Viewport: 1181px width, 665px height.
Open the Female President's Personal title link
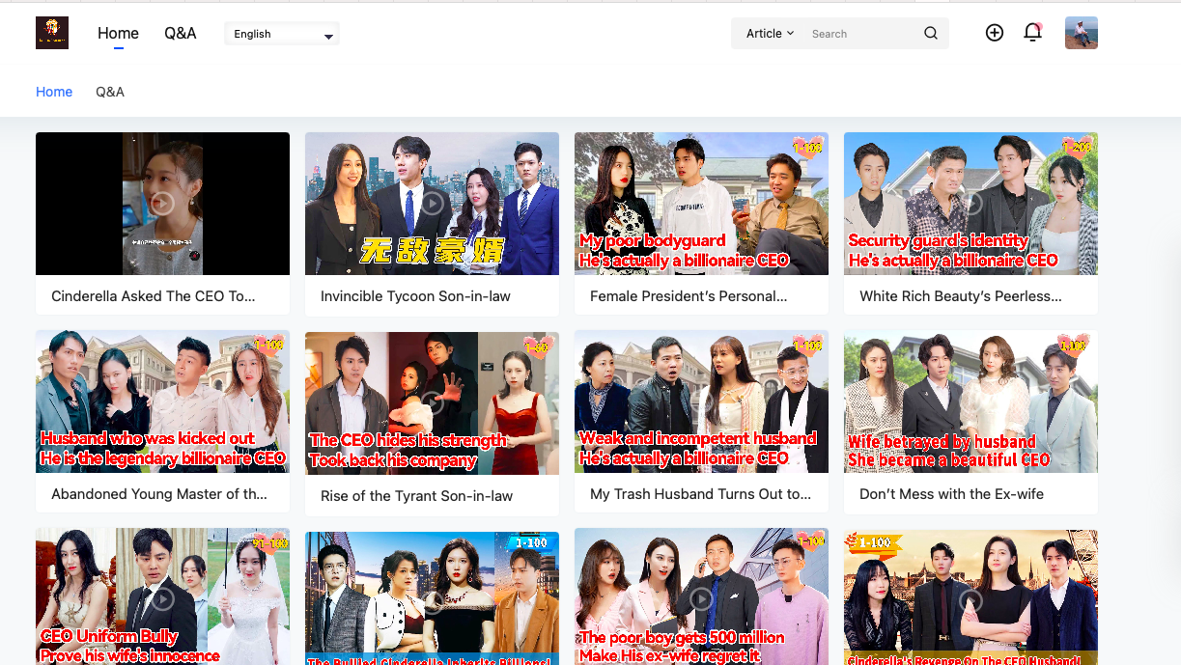pyautogui.click(x=689, y=296)
